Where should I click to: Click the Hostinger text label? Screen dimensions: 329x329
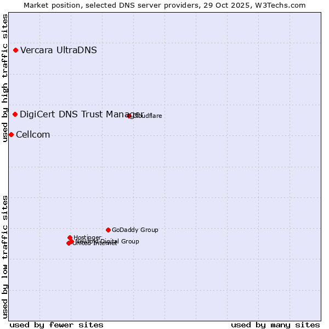pyautogui.click(x=88, y=237)
